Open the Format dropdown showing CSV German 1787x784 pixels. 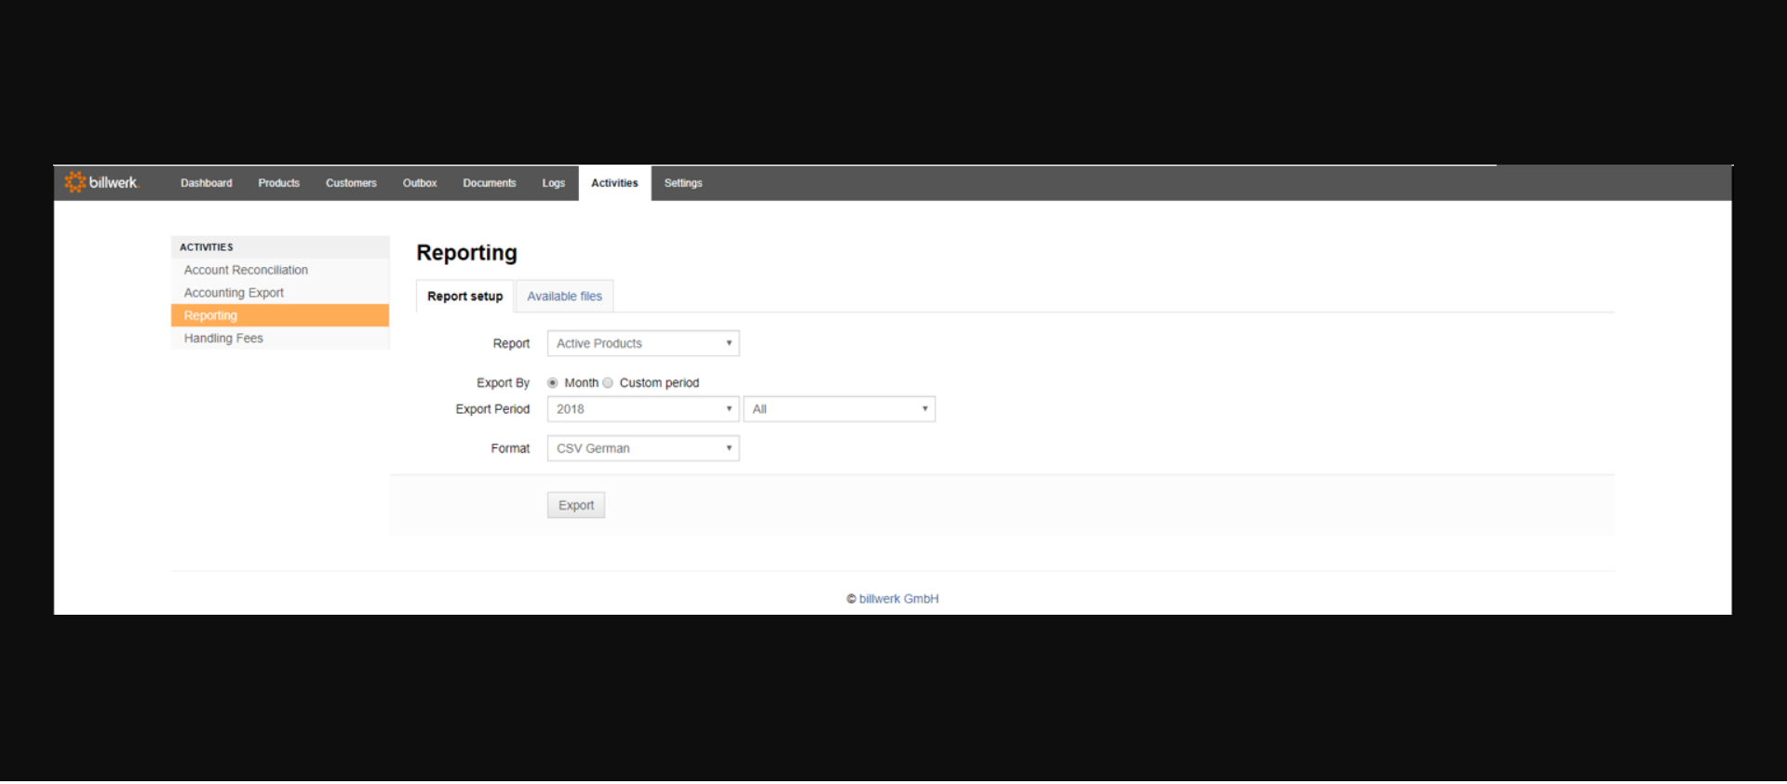pyautogui.click(x=643, y=448)
